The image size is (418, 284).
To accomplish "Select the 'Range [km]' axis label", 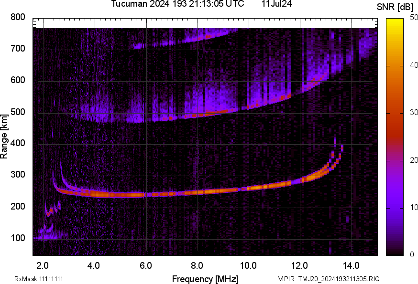I will click(x=4, y=137).
